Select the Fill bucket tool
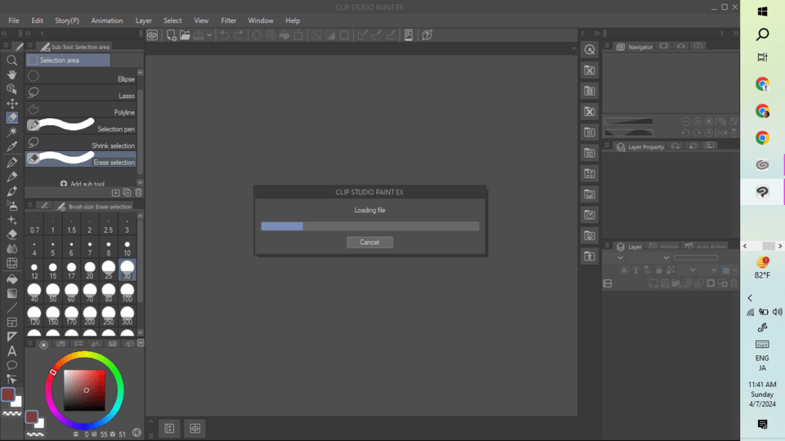 point(12,279)
